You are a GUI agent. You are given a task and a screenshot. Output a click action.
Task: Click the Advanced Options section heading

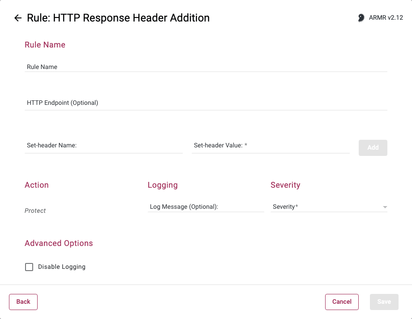tap(59, 243)
